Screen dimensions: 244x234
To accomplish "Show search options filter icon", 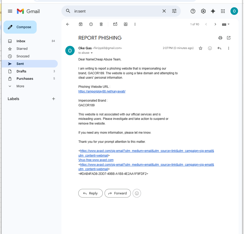I will tap(174, 11).
